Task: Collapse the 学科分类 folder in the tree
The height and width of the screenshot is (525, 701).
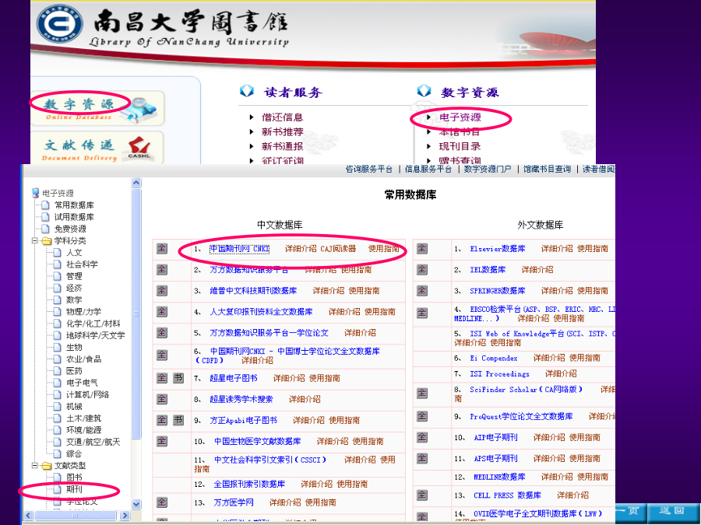Action: click(x=34, y=240)
